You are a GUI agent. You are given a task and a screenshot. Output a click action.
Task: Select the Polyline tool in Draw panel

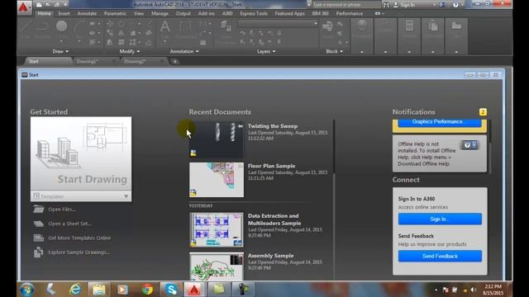click(x=42, y=29)
